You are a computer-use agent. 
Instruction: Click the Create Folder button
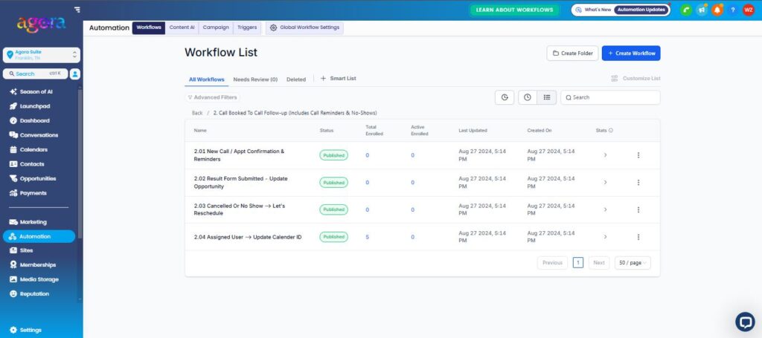point(572,53)
